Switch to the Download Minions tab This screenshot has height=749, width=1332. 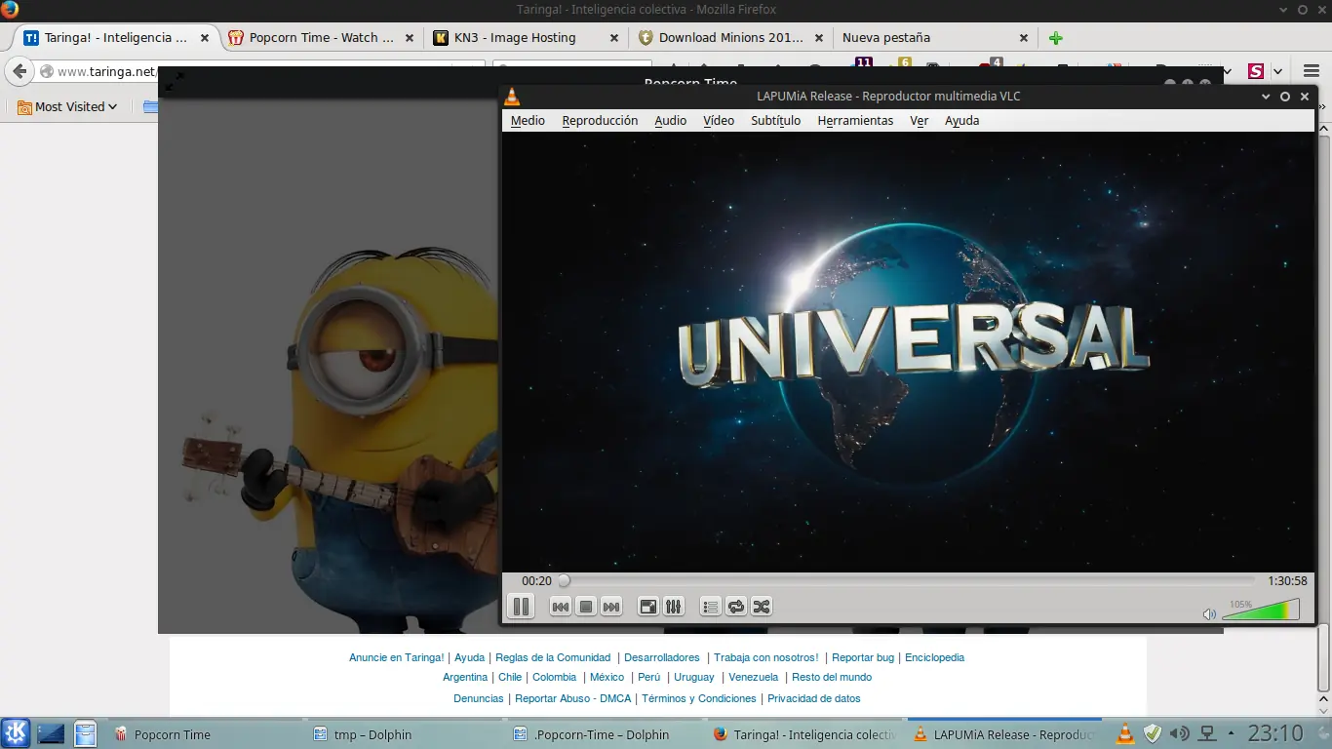coord(729,38)
